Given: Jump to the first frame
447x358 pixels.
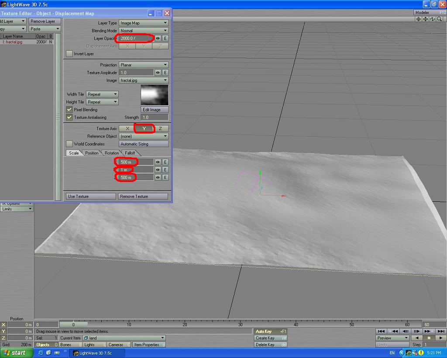Looking at the screenshot, I should pos(381,331).
